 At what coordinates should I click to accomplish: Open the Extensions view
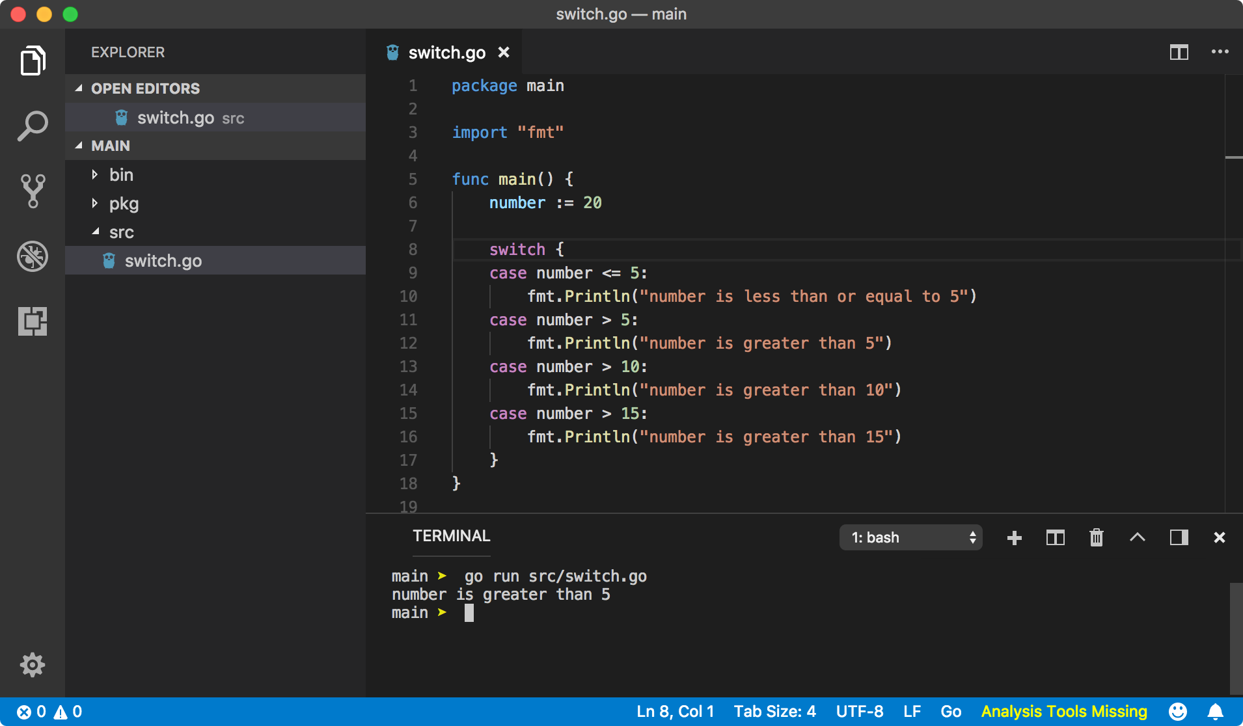tap(33, 321)
